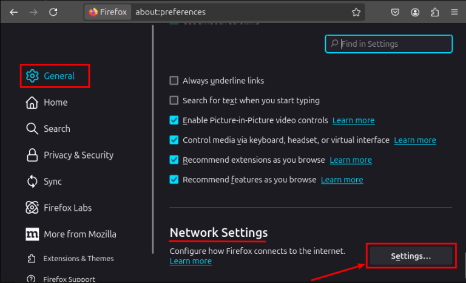
Task: Uncheck Recommend features as you browse
Action: [174, 180]
